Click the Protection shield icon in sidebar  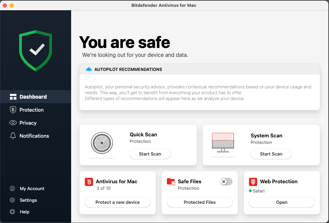pyautogui.click(x=13, y=110)
